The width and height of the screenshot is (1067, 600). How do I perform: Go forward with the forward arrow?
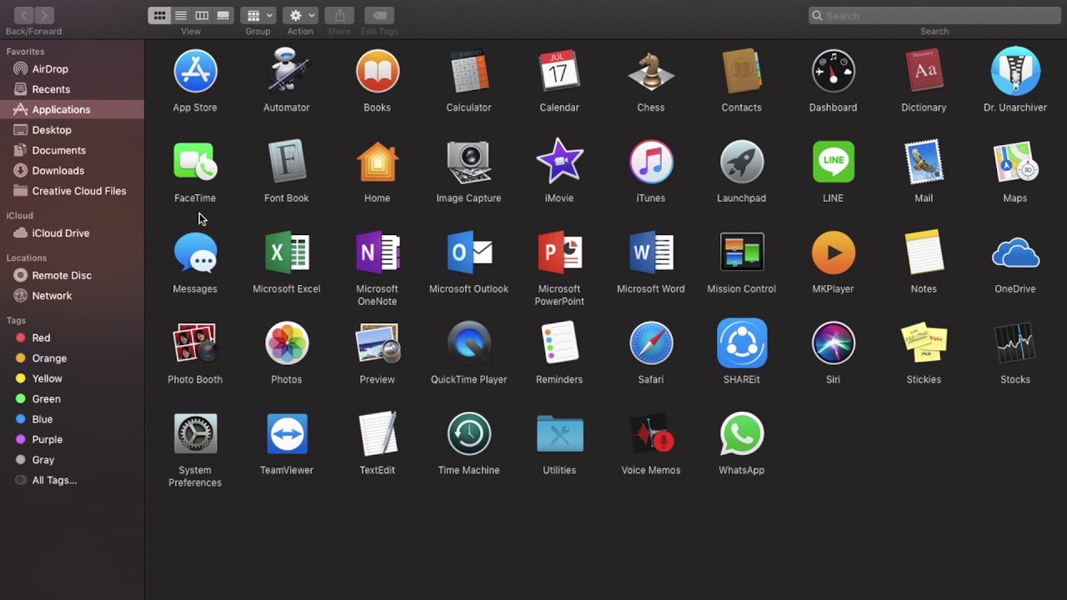pyautogui.click(x=44, y=15)
